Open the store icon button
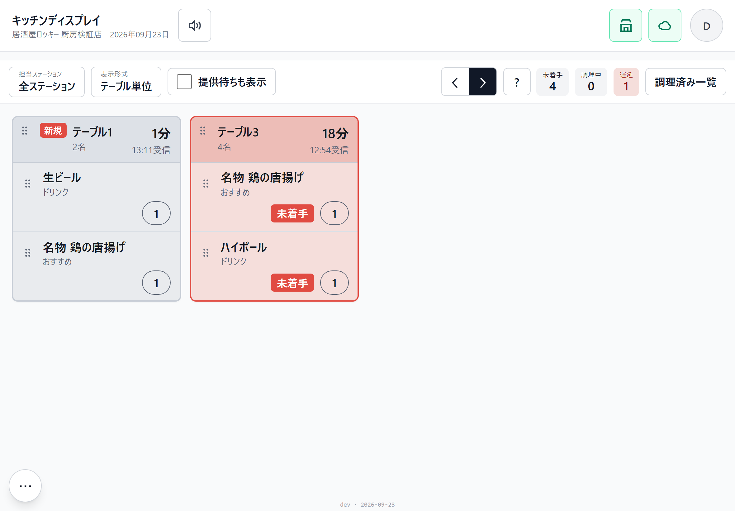The image size is (735, 511). click(626, 25)
